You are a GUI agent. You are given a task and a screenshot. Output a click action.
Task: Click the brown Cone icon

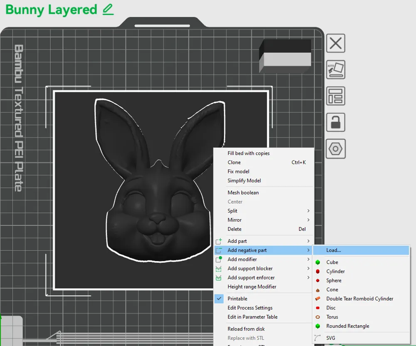coord(318,290)
